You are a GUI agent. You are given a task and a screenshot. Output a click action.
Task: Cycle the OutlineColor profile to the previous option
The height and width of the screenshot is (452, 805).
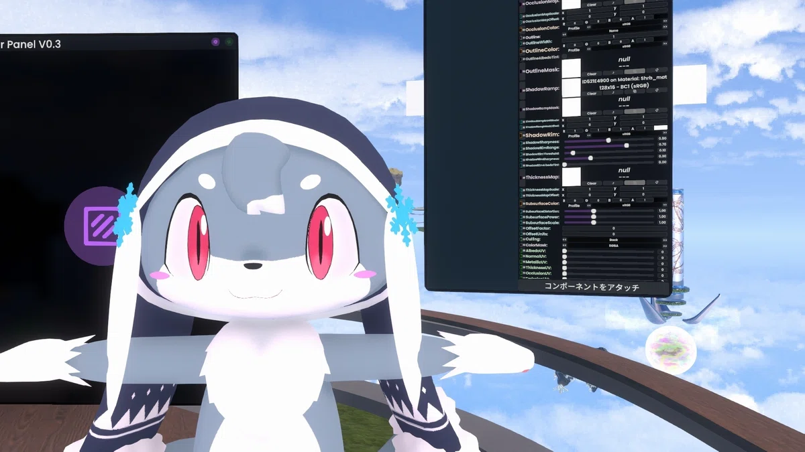(589, 49)
